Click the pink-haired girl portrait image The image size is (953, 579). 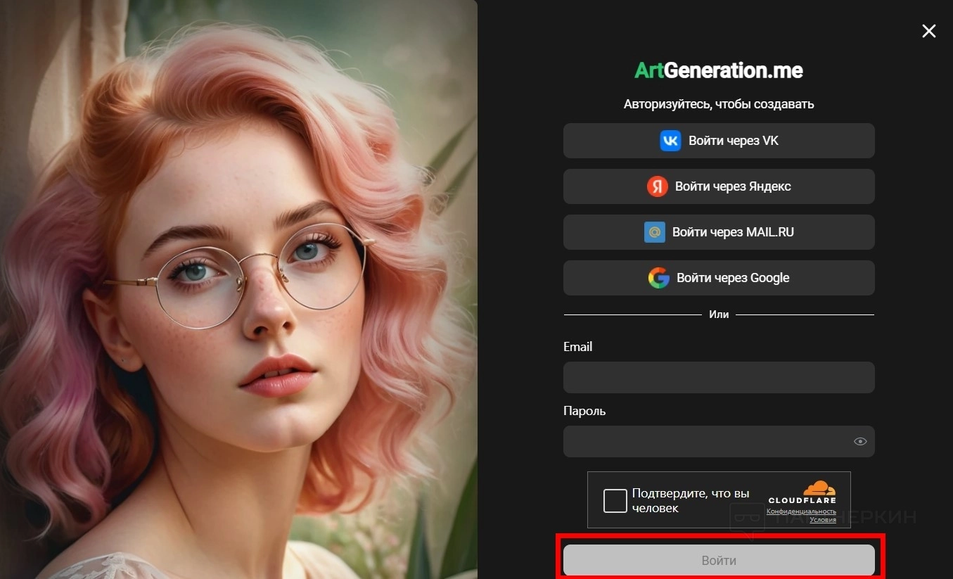(238, 289)
